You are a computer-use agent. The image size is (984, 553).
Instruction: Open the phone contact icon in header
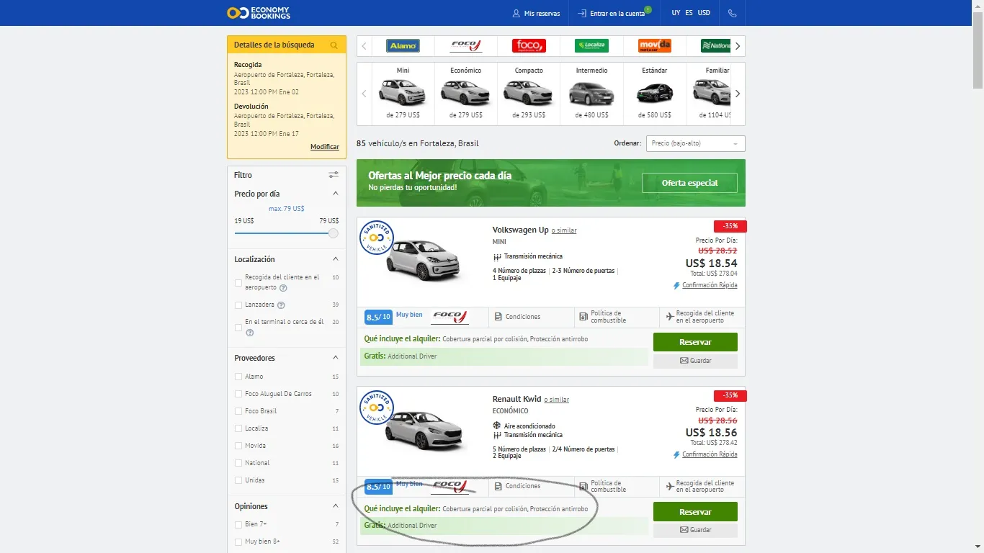click(x=733, y=13)
